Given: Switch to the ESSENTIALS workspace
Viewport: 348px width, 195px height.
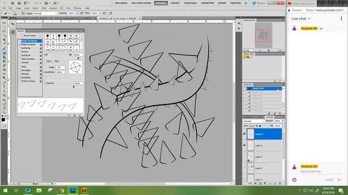Looking at the screenshot, I should (190, 3).
